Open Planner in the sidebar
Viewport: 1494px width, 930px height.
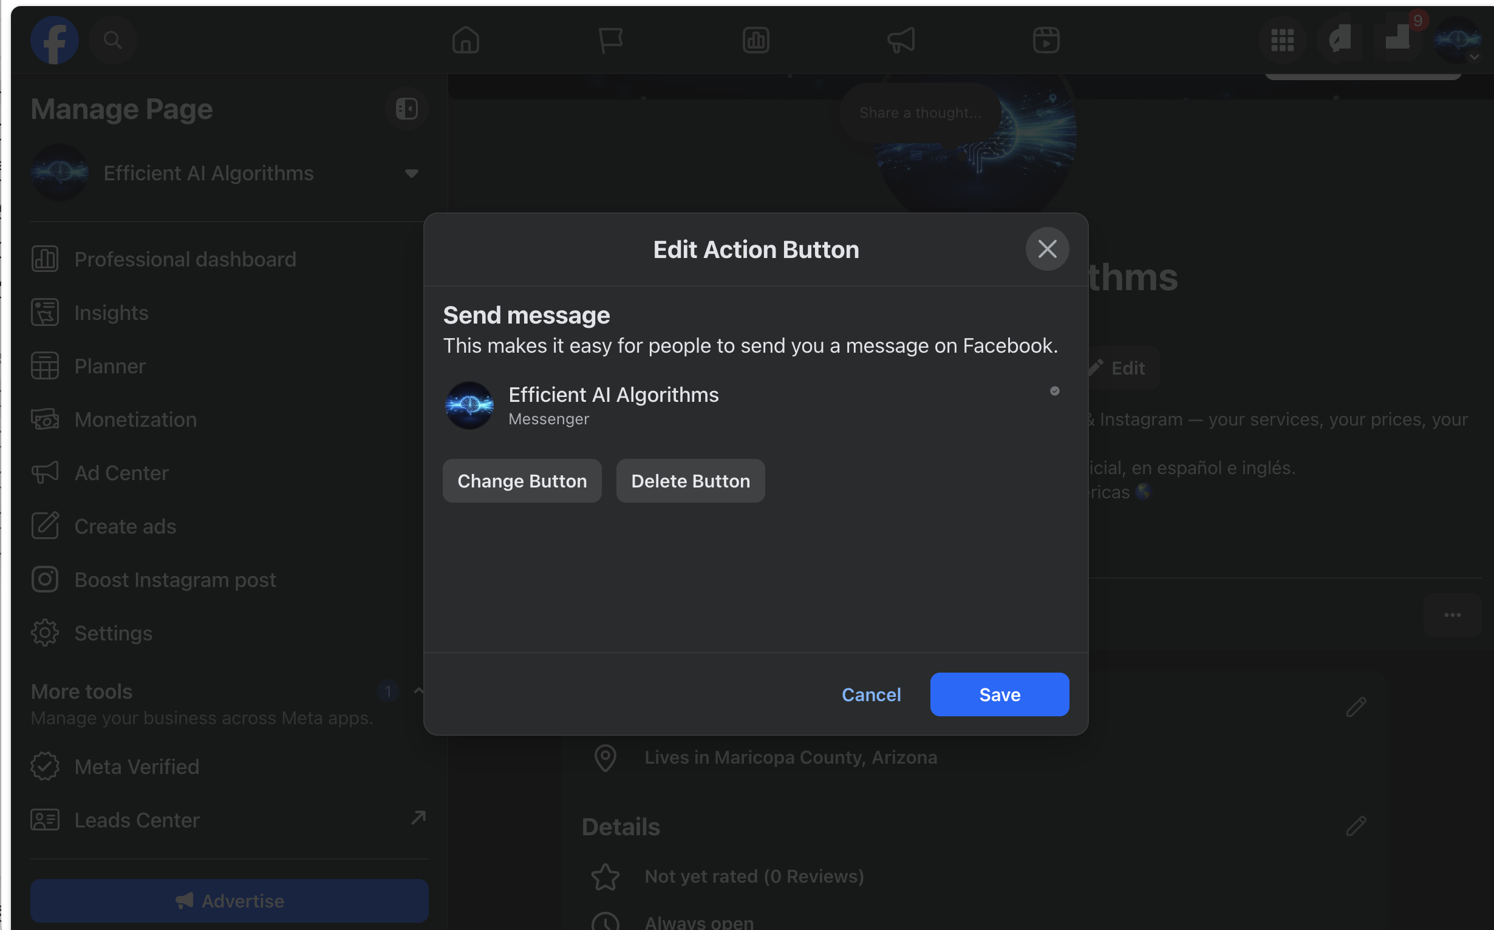(229, 366)
